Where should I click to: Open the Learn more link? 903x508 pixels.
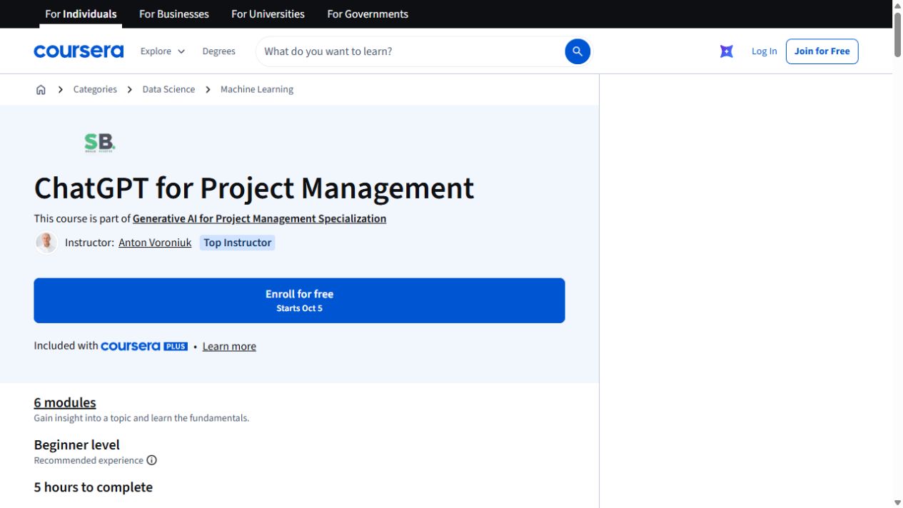229,346
